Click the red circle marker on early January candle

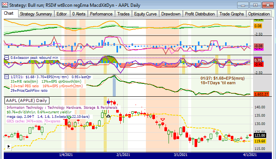(69, 126)
